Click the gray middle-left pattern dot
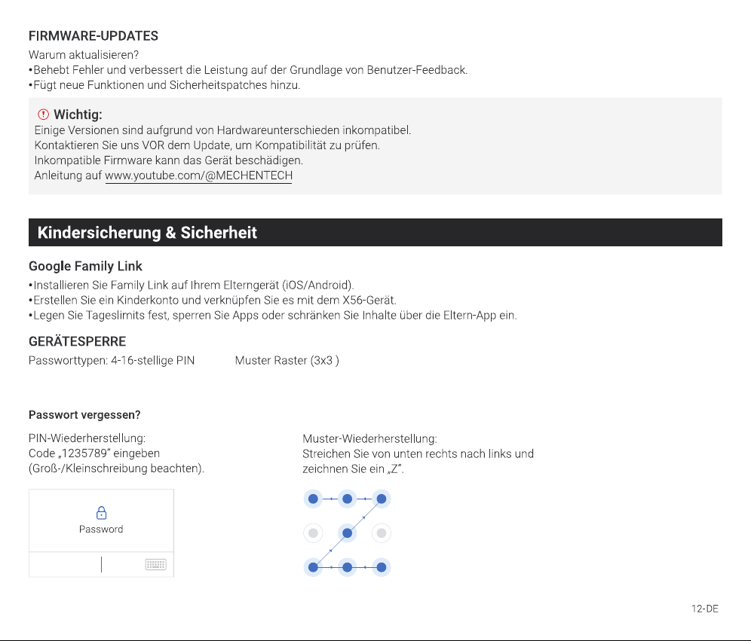Screen dimensions: 751x641 pos(313,533)
